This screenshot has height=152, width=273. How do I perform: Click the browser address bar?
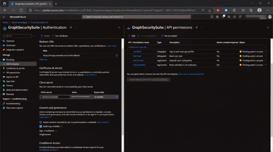[x=116, y=10]
